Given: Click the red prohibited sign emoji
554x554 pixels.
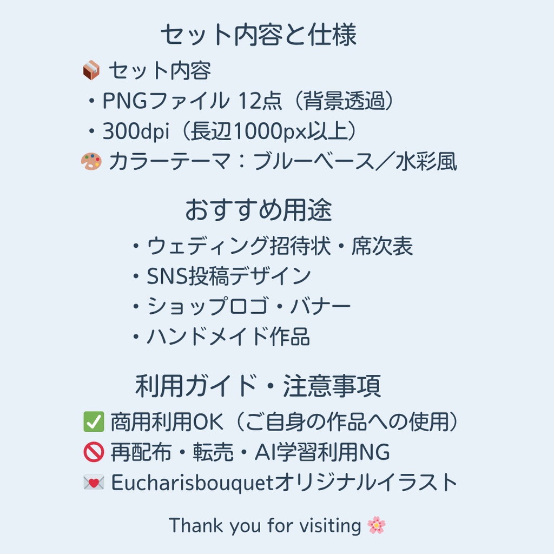Looking at the screenshot, I should tap(94, 452).
